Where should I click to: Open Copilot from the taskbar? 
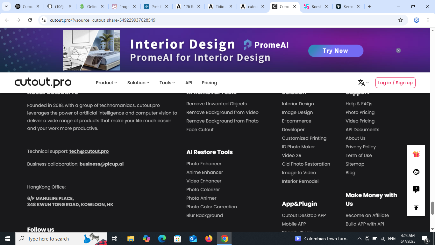pos(146,239)
